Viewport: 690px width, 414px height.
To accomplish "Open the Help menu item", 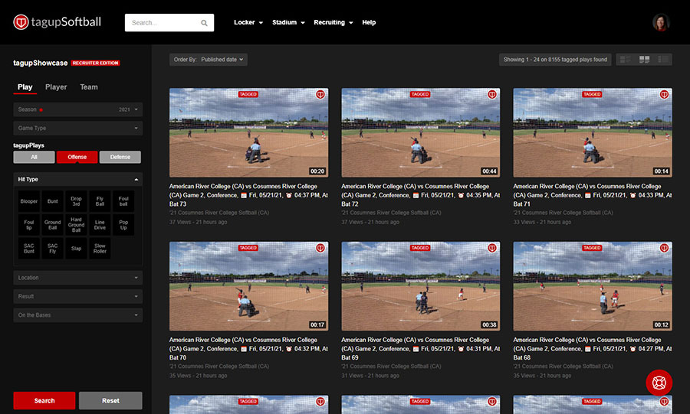I will pos(369,22).
